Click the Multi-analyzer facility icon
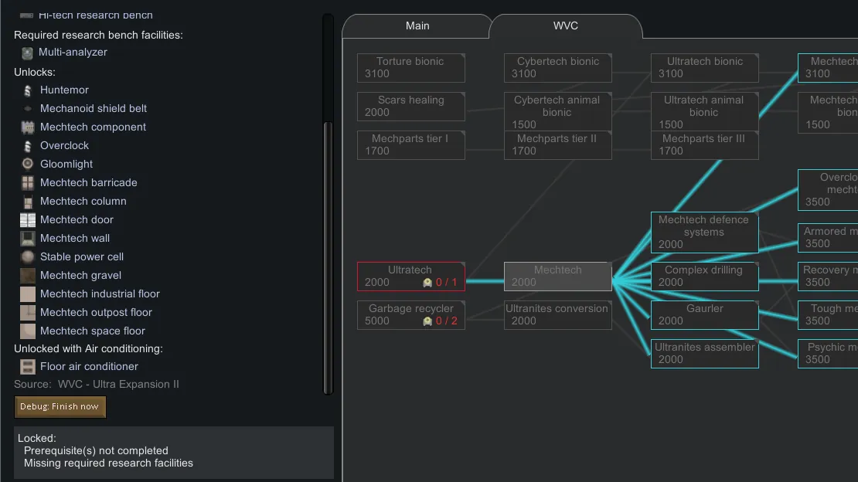Viewport: 858px width, 482px height. [27, 53]
